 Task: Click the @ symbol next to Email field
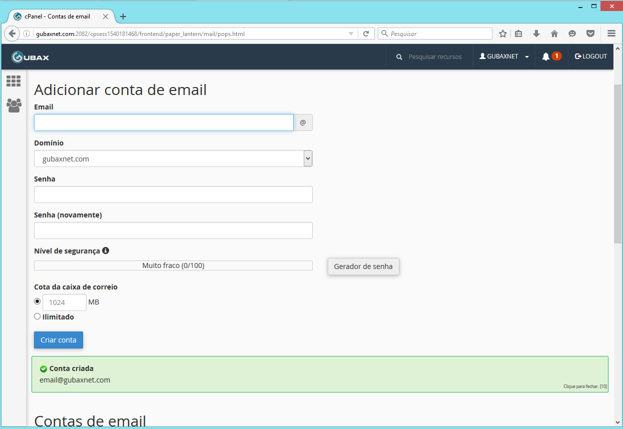coord(303,122)
